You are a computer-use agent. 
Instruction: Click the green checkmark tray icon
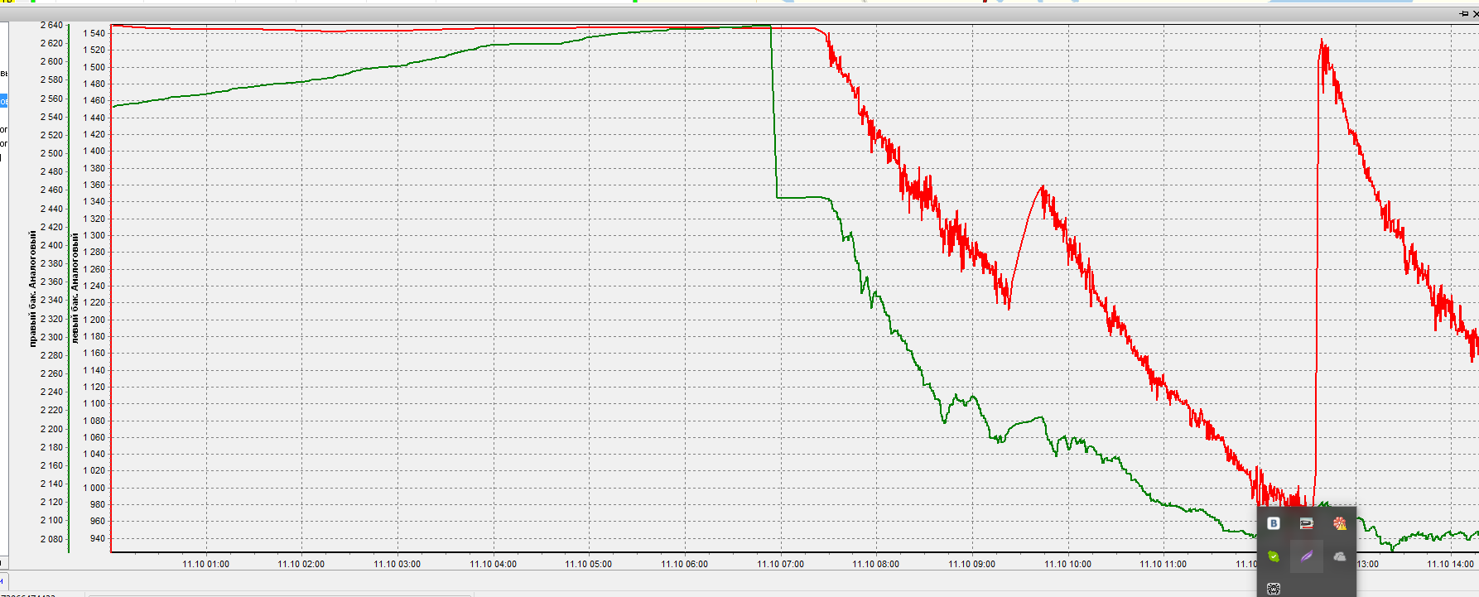pos(1274,556)
